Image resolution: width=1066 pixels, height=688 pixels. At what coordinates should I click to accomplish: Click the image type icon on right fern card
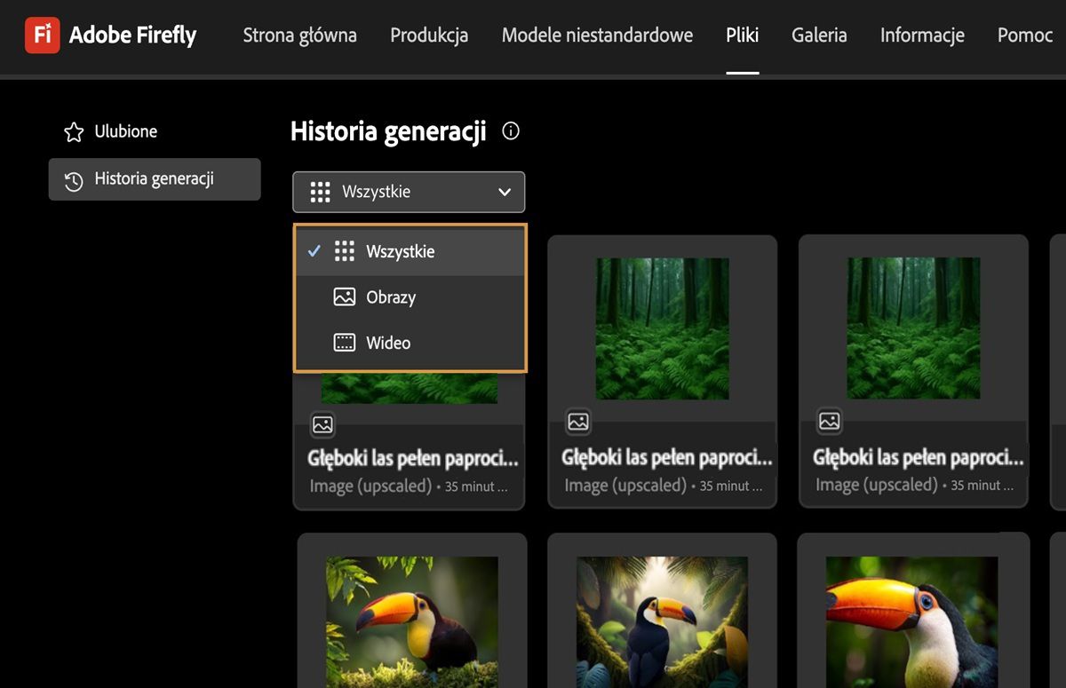829,423
